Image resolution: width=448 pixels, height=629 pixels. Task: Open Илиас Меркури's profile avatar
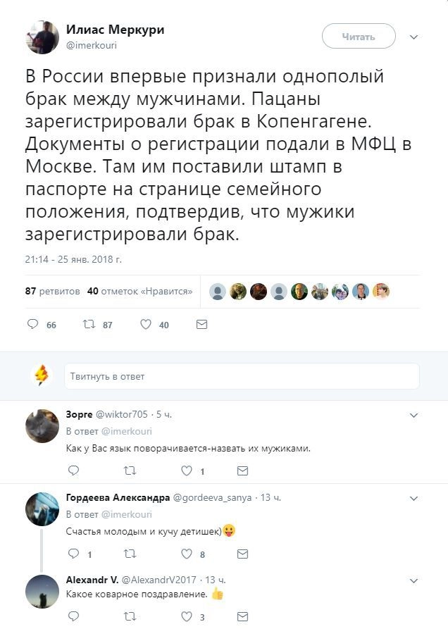(42, 37)
